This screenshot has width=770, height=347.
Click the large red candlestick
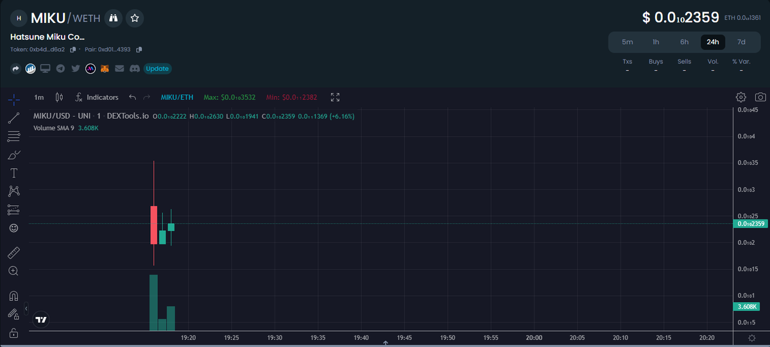point(154,224)
